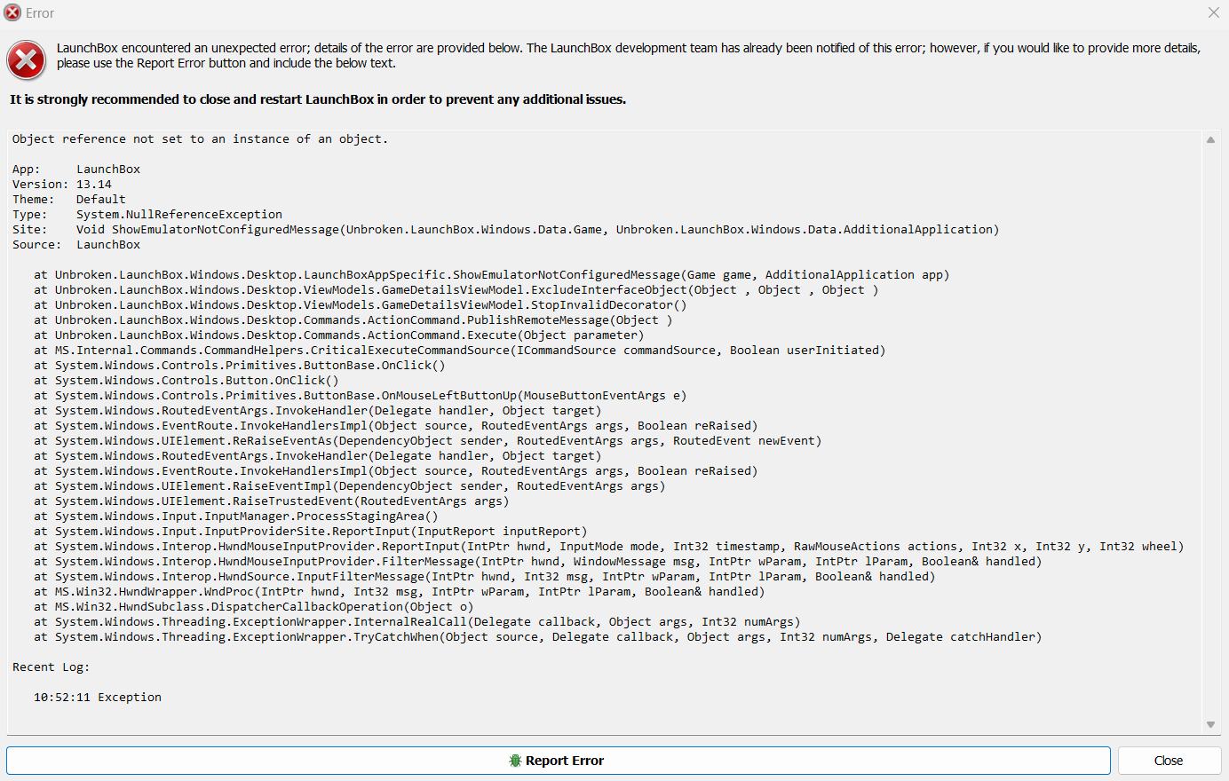Click the GameDetailsViewModel.ExcludeInterfaceObject stack line

pyautogui.click(x=456, y=290)
